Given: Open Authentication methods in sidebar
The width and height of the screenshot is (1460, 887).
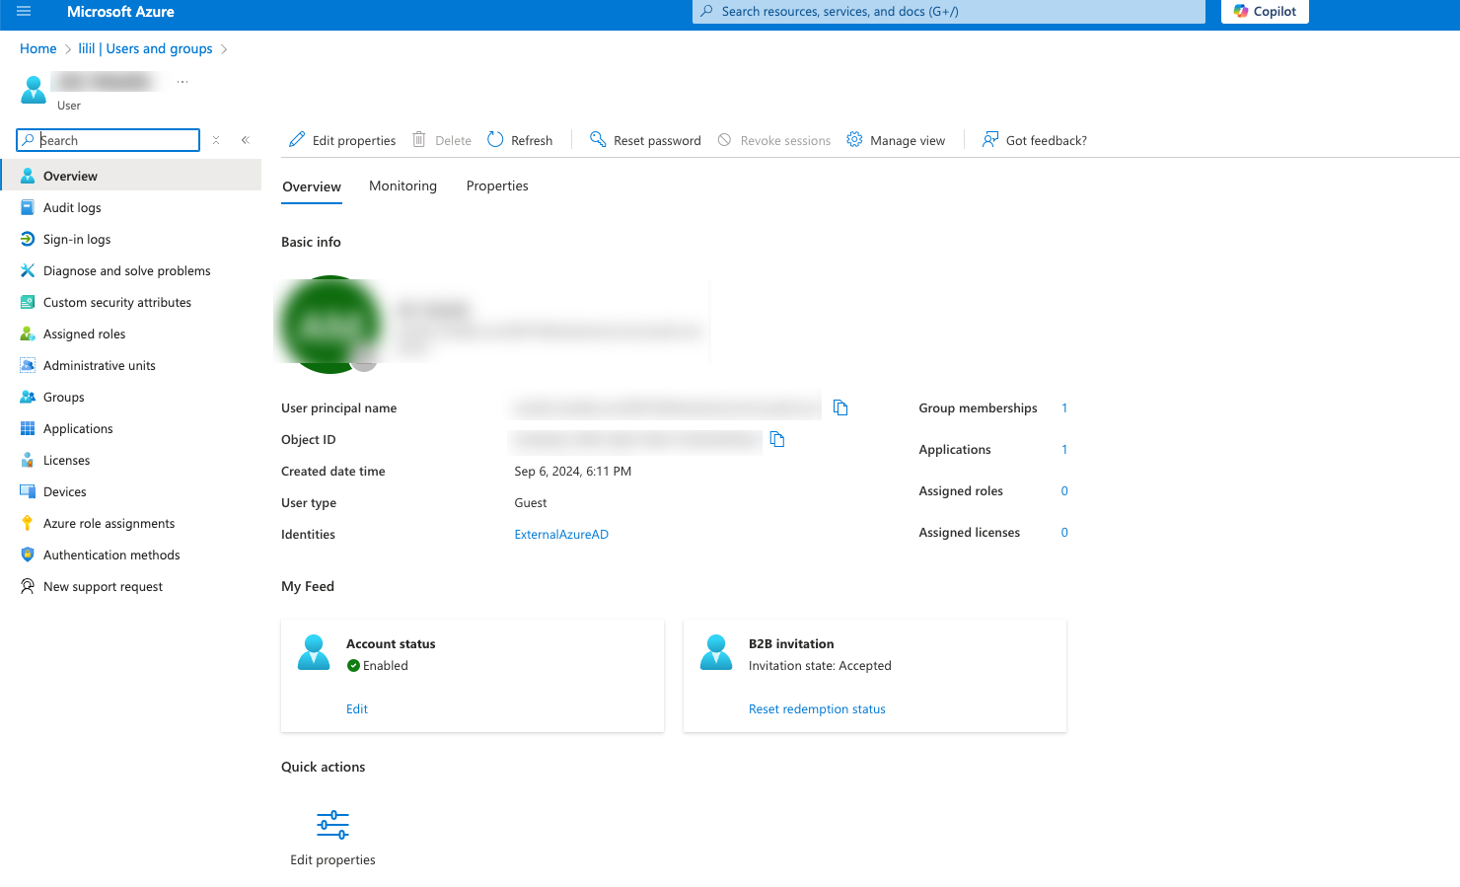Looking at the screenshot, I should [x=111, y=555].
